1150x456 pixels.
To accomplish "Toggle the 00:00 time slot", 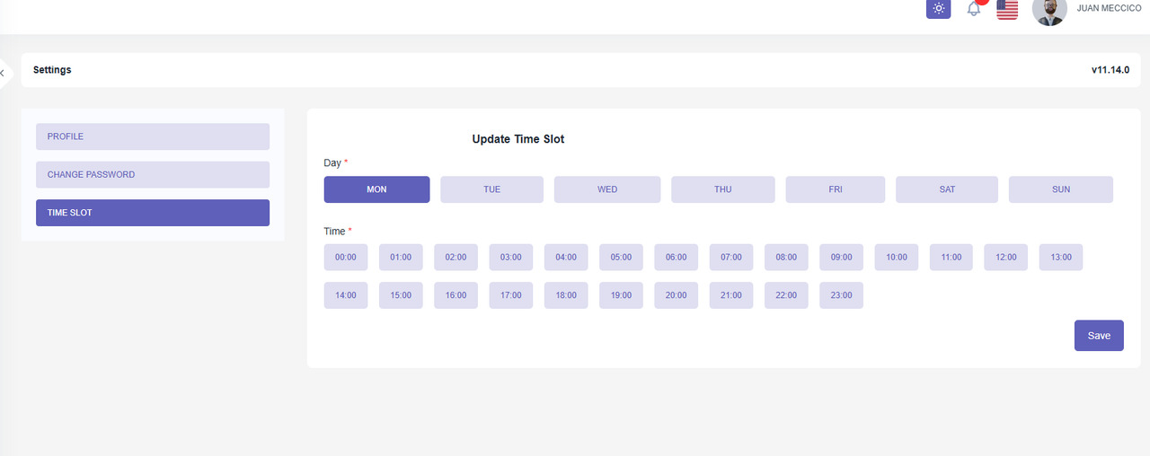I will click(346, 258).
